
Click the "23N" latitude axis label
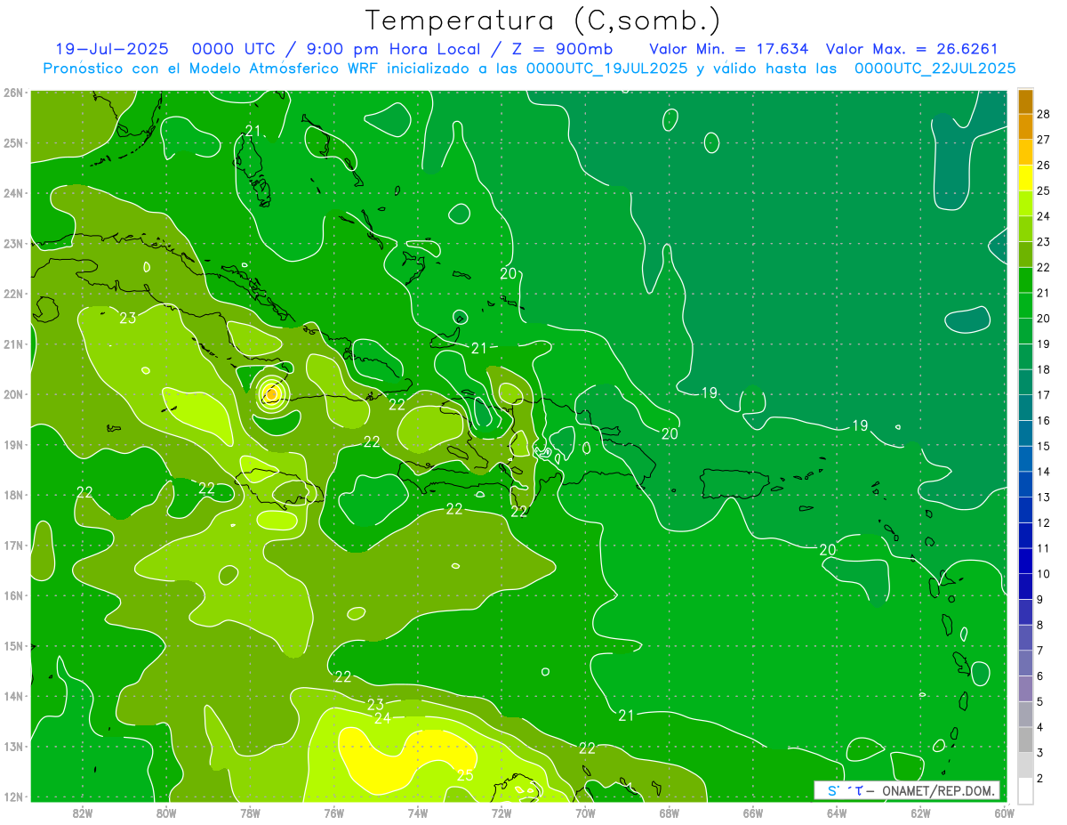13,243
